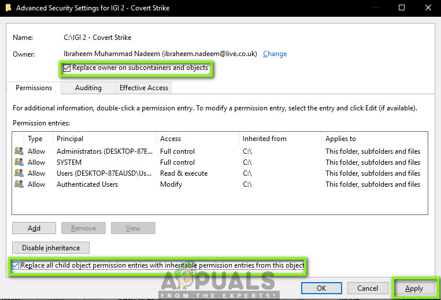Image resolution: width=441 pixels, height=300 pixels.
Task: Click Disable inheritance button
Action: 51,248
